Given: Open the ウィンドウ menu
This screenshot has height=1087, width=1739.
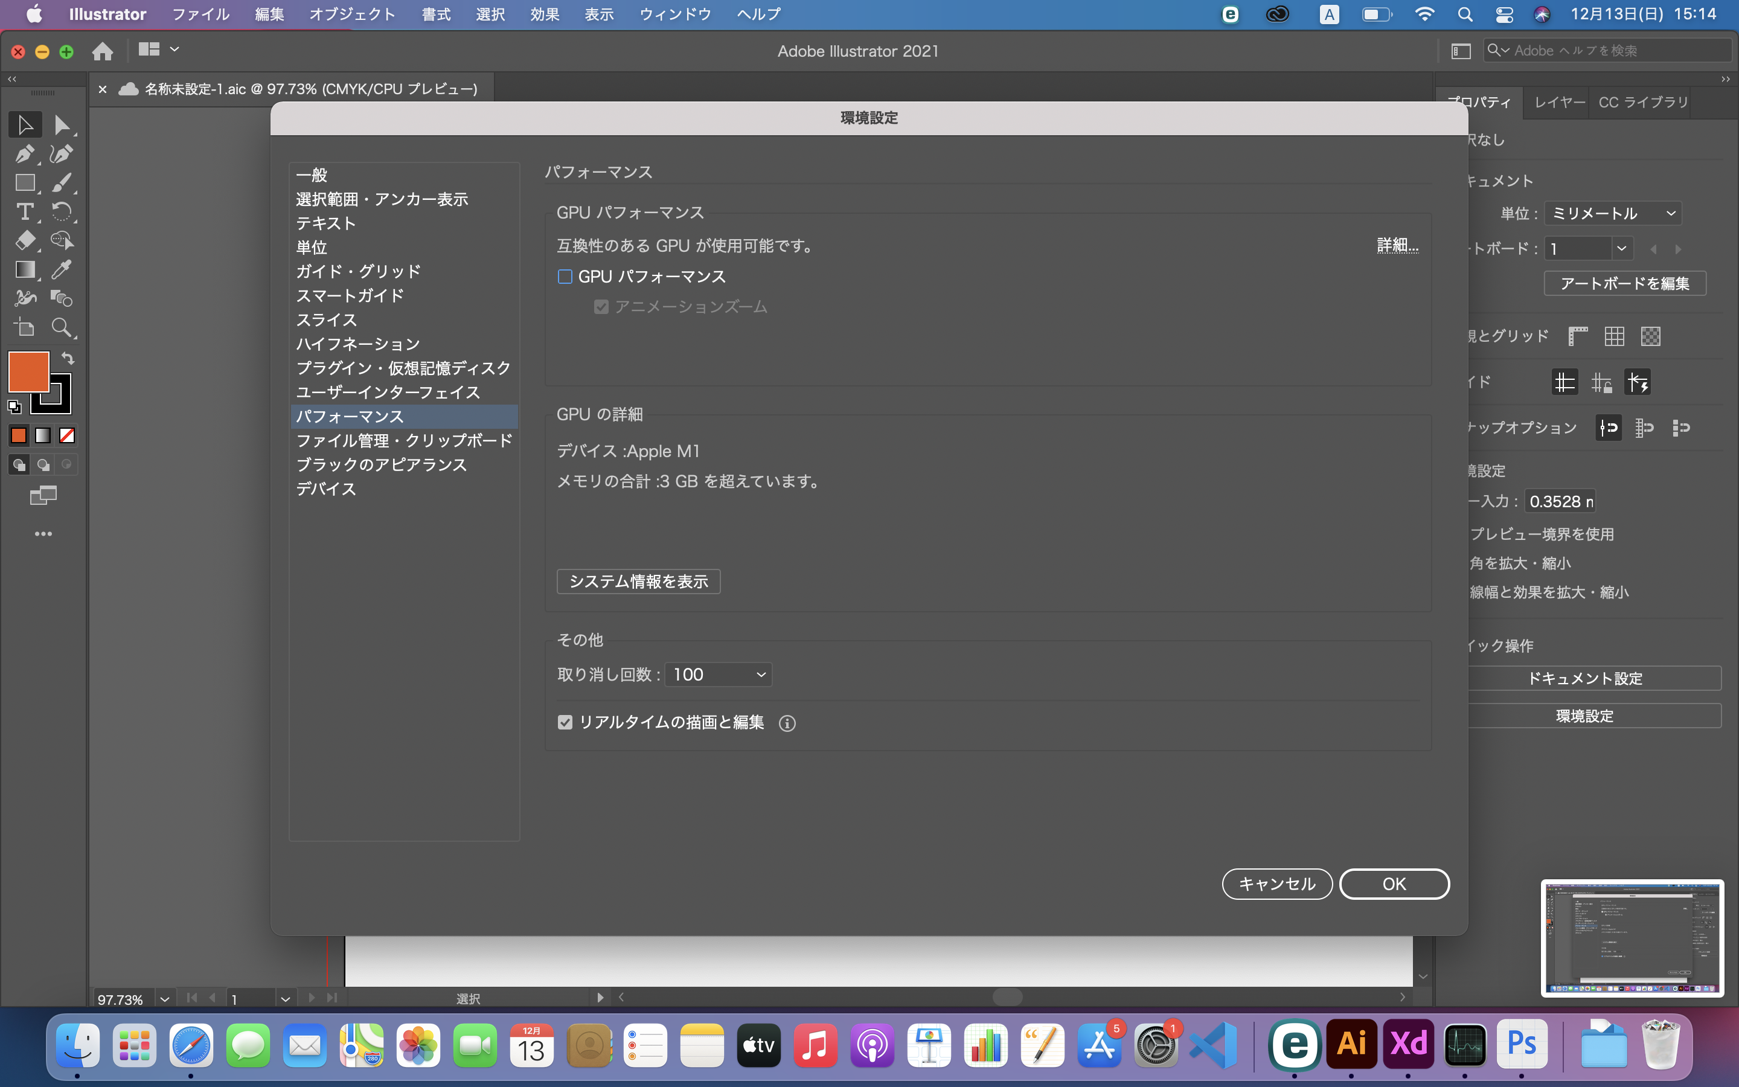Looking at the screenshot, I should [673, 14].
